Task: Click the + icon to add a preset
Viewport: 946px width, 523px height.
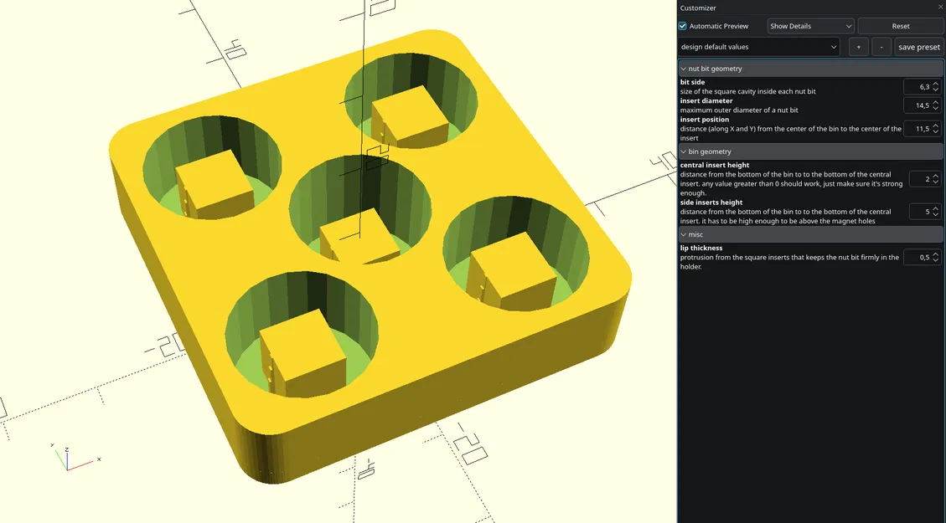Action: click(x=858, y=46)
